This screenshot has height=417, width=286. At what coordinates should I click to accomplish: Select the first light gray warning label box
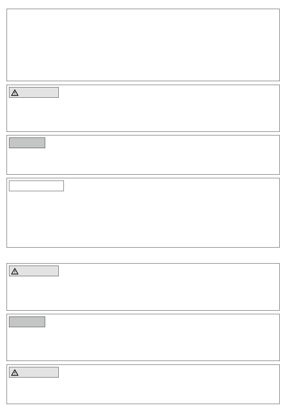[34, 93]
